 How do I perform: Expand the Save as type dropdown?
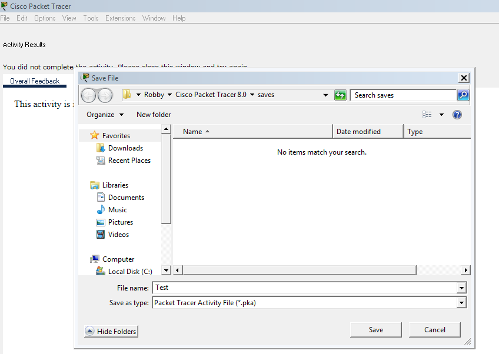coord(461,303)
